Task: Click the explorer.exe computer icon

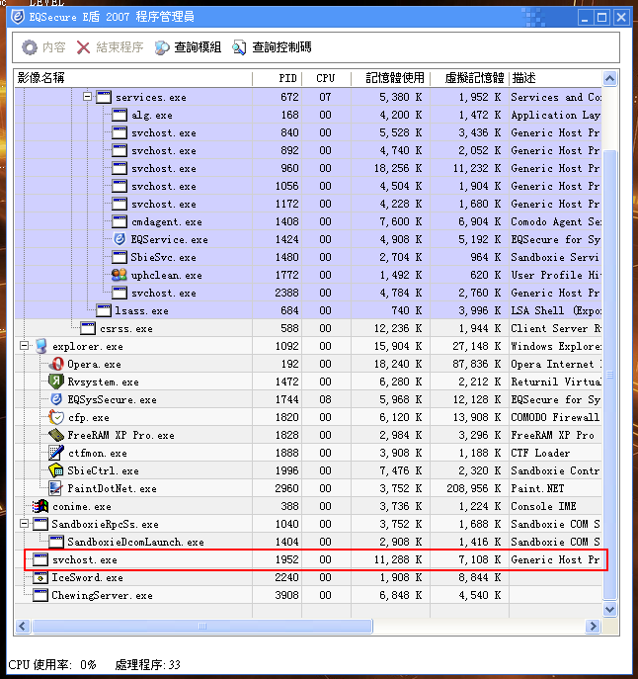Action: coord(41,346)
